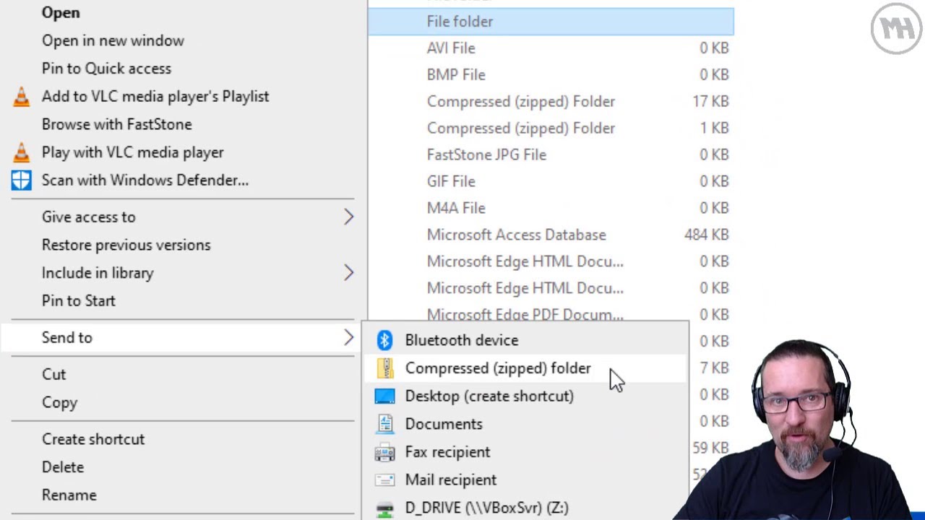925x520 pixels.
Task: Click the 484 KB size value
Action: [x=706, y=235]
